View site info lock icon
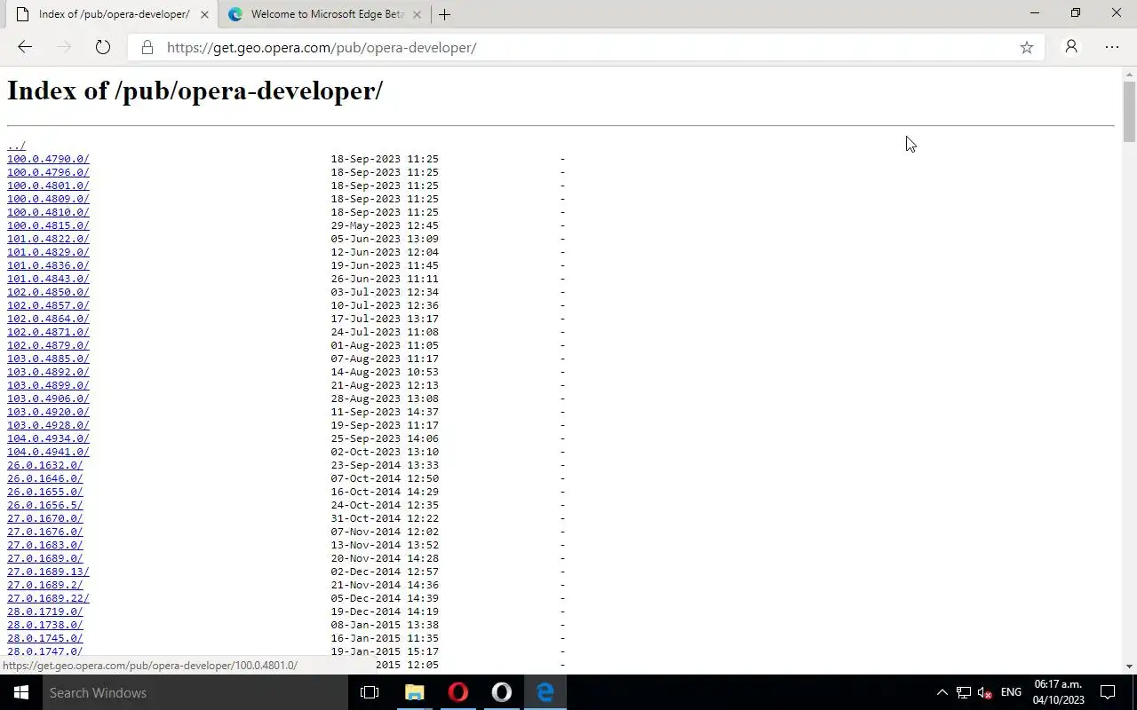Image resolution: width=1137 pixels, height=710 pixels. [x=147, y=47]
